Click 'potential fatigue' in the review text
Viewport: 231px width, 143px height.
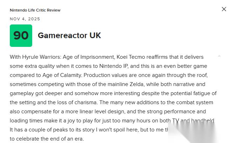(189, 93)
